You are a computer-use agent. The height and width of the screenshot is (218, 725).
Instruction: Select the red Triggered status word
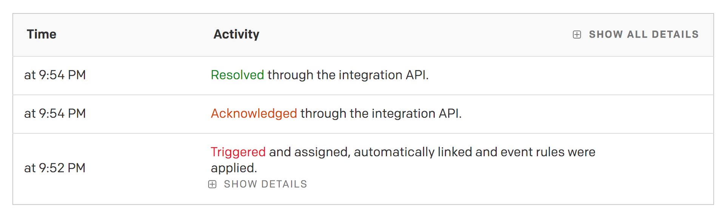[x=238, y=152]
